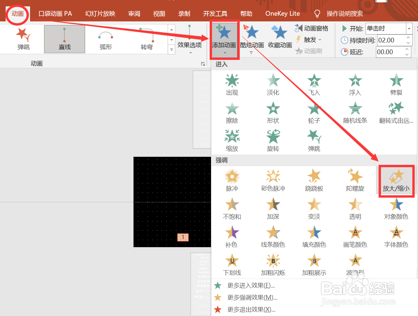
Task: Select the 翻转式由远 entrance effect
Action: 396,113
